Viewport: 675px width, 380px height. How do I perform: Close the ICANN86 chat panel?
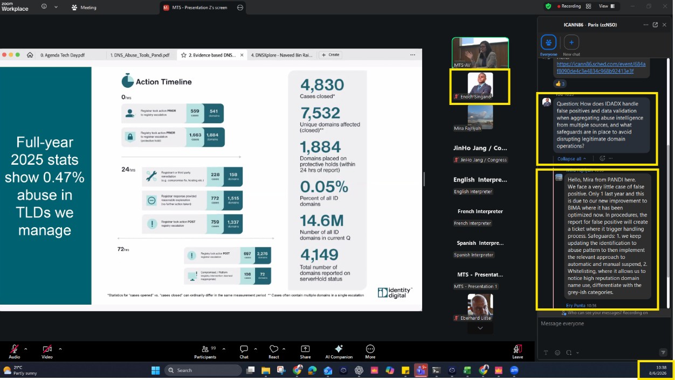pos(665,25)
